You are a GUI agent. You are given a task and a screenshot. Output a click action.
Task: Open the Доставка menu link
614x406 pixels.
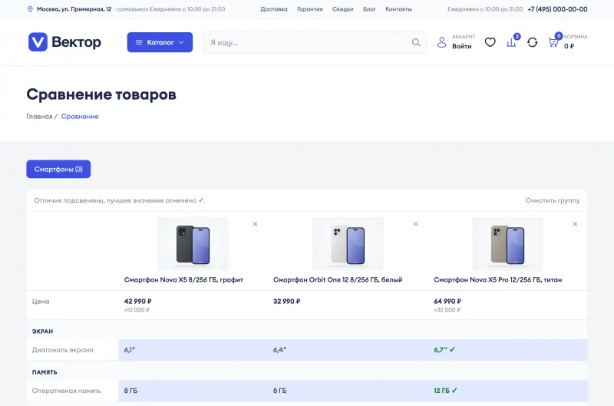pos(274,9)
